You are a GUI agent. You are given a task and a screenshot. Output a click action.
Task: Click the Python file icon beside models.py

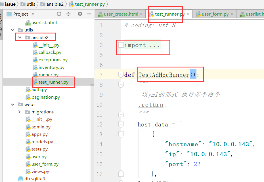tap(28, 142)
